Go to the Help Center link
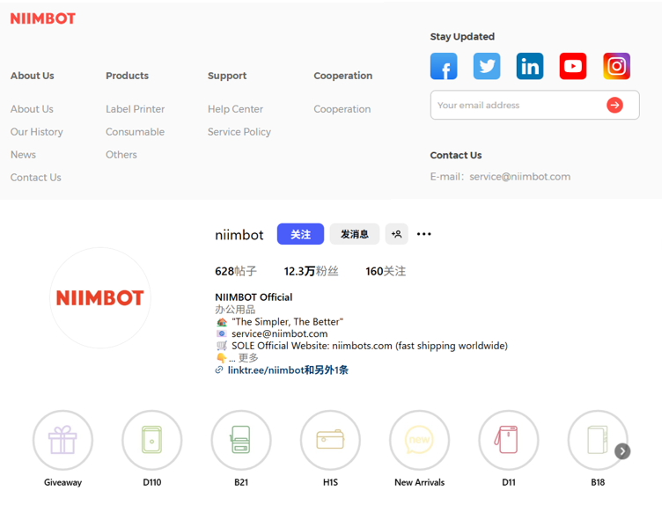Viewport: 662px width, 527px height. (235, 109)
